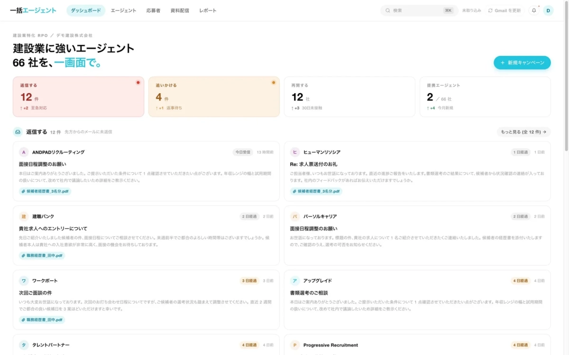The height and width of the screenshot is (355, 569).
Task: Open the 提携エージェント 2 / 66 社 card
Action: 485,97
